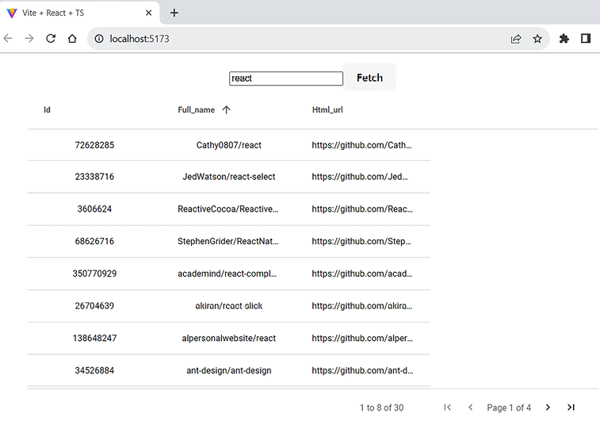This screenshot has height=421, width=600.
Task: Click the localhost:5173 address bar
Action: pos(301,38)
